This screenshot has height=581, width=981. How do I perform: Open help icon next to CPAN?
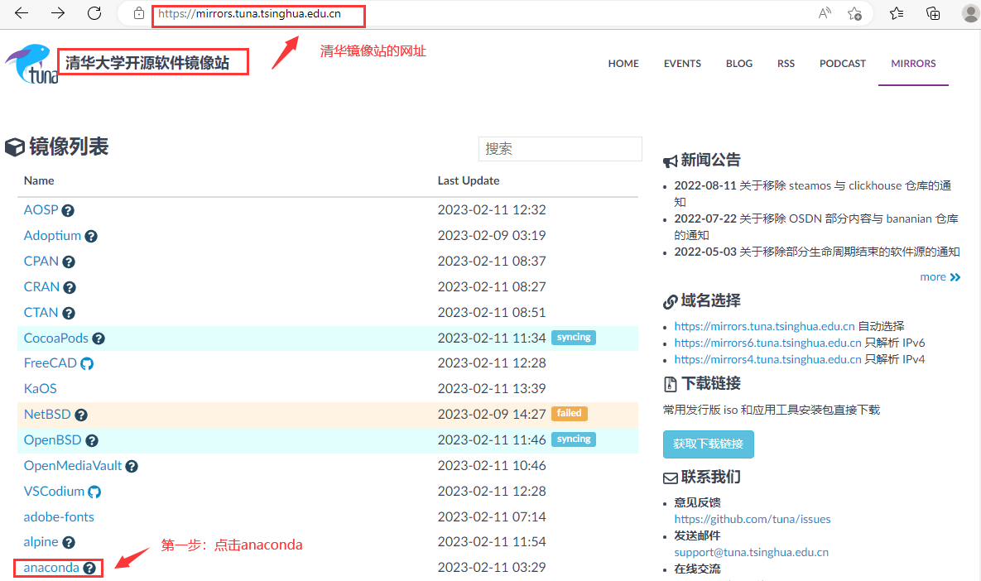click(x=69, y=262)
